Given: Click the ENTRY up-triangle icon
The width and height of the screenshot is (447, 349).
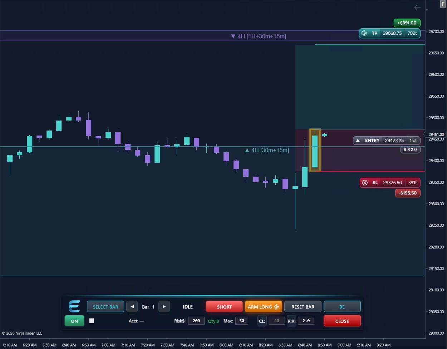Looking at the screenshot, I should (x=358, y=141).
